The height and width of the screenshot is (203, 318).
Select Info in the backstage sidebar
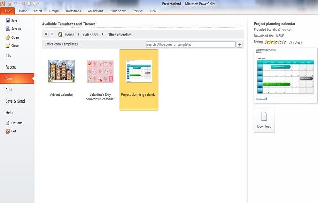pos(8,56)
